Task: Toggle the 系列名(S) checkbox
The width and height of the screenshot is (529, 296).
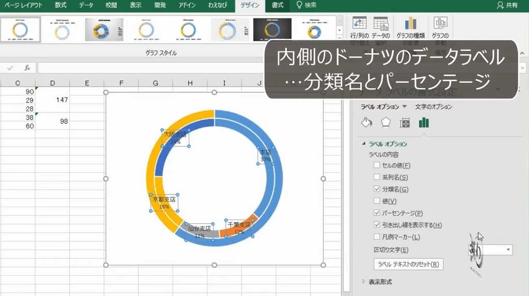Action: (x=377, y=177)
